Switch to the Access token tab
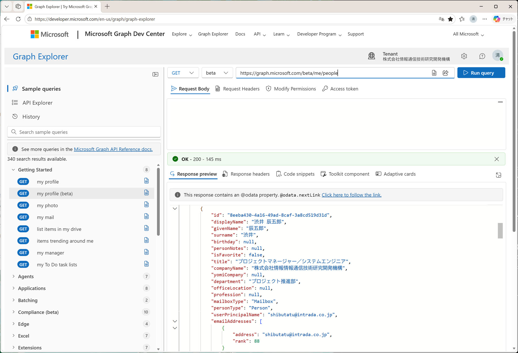Viewport: 518px width, 353px height. click(340, 89)
